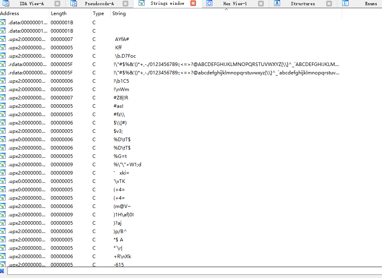Image resolution: width=382 pixels, height=278 pixels.
Task: Click the string icon beside the (m@V~ row
Action: tap(3, 206)
